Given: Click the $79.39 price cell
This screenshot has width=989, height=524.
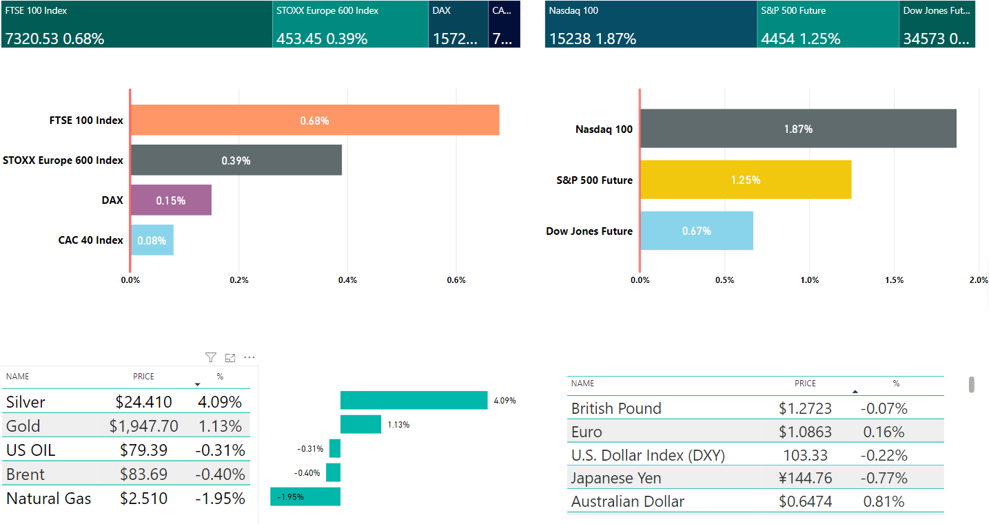Looking at the screenshot, I should point(144,450).
